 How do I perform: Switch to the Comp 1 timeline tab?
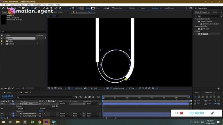[10, 92]
